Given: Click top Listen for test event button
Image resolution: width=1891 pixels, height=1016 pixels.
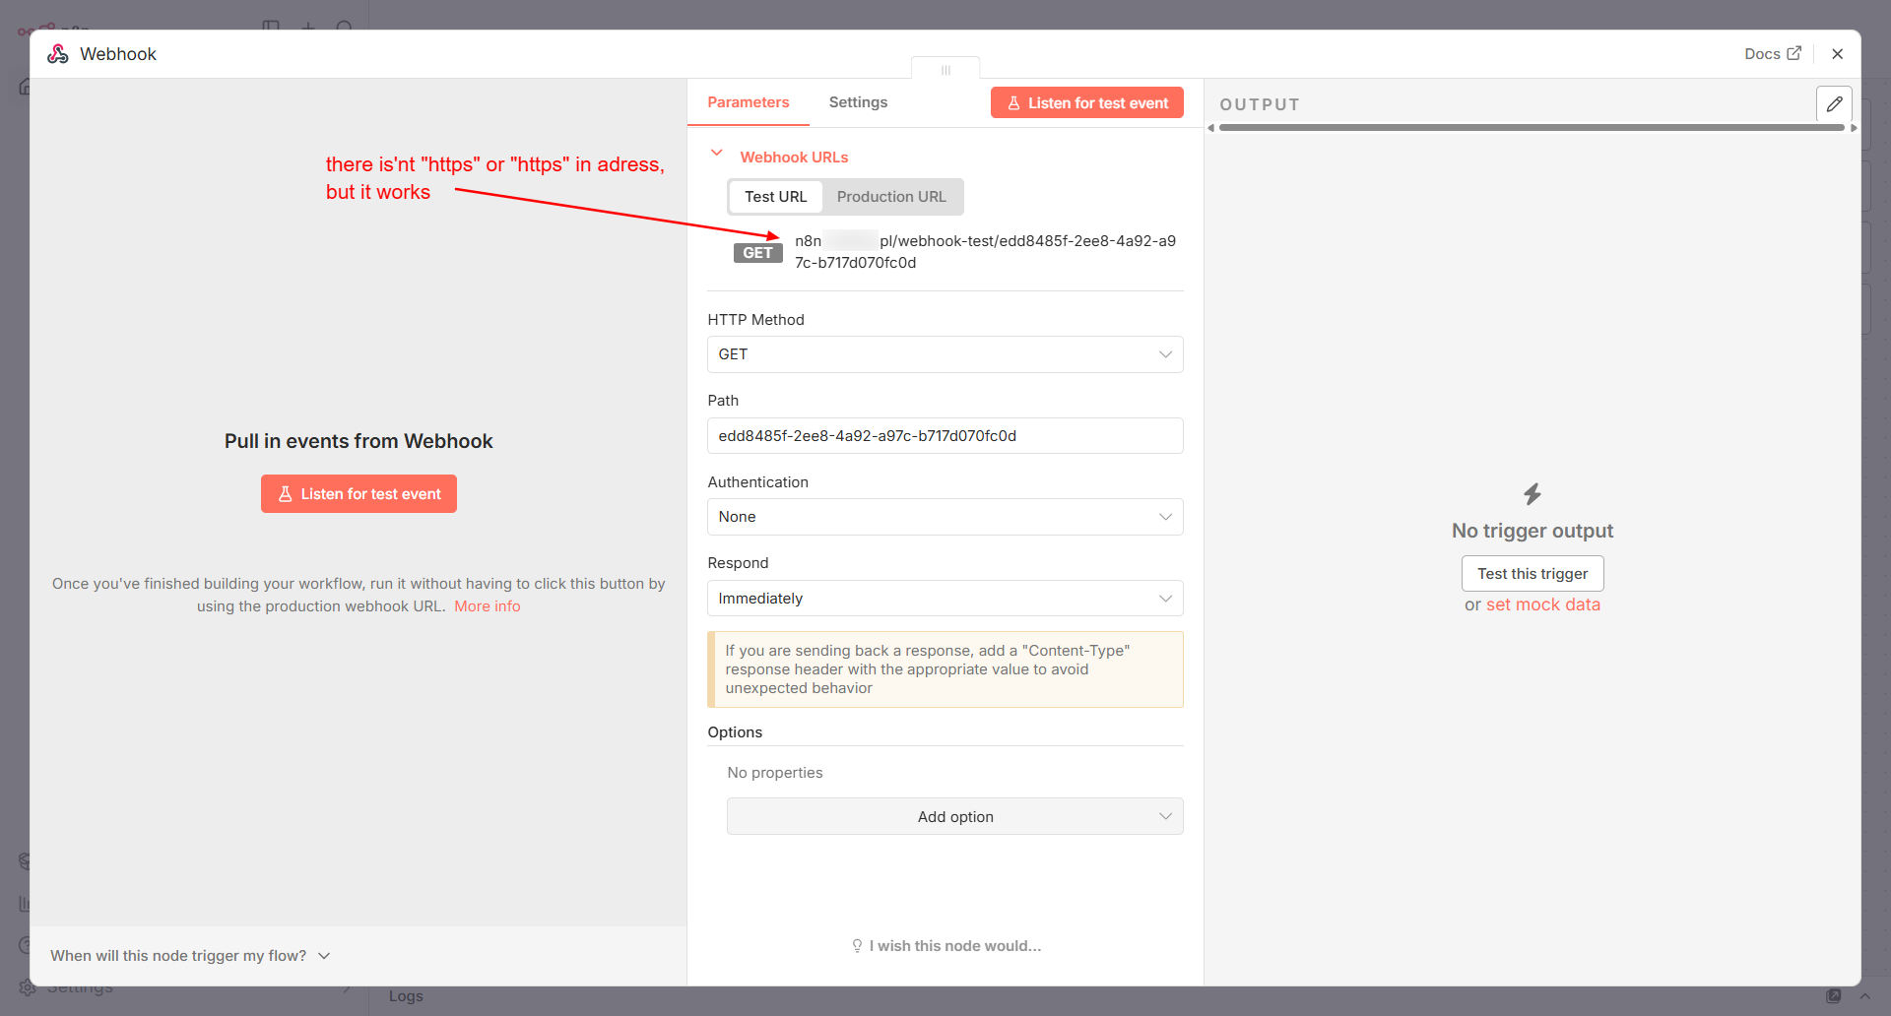Looking at the screenshot, I should [x=1087, y=102].
